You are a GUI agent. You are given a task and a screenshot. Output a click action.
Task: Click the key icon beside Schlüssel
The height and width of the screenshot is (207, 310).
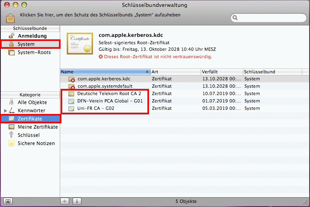coord(11,135)
